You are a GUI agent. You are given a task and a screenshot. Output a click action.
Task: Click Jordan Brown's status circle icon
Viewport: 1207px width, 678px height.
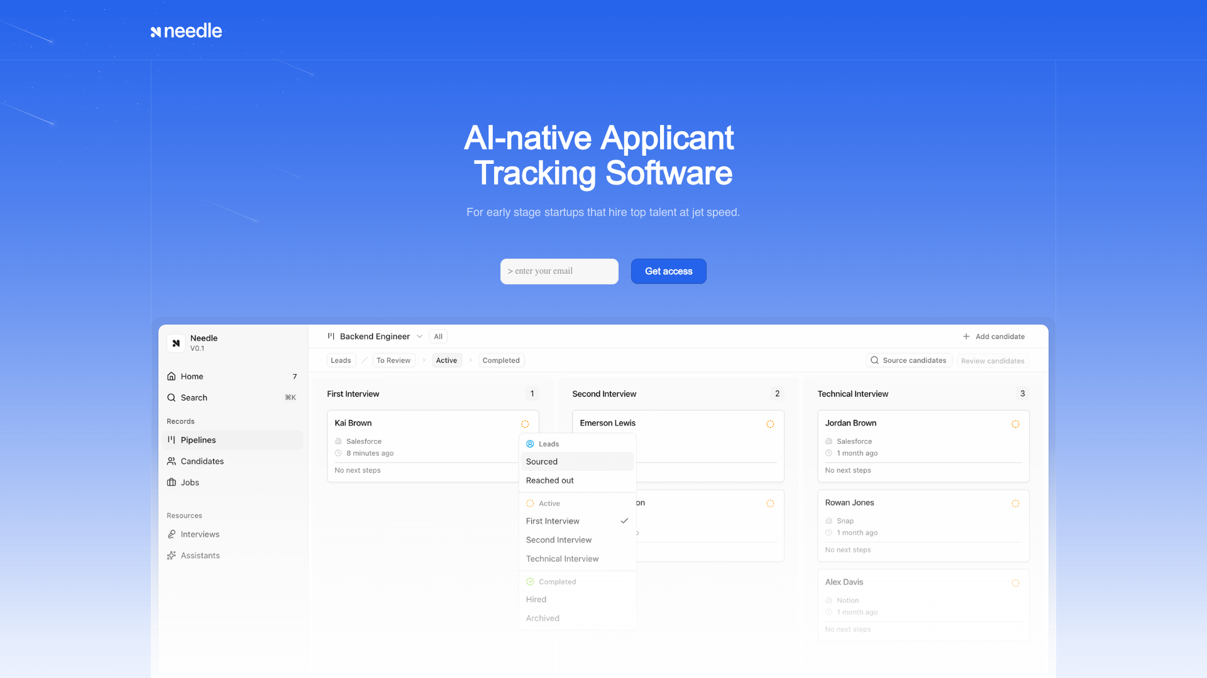[1015, 424]
